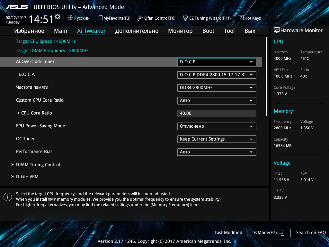Open the Performance Bias dropdown
This screenshot has height=247, width=329.
click(217, 152)
